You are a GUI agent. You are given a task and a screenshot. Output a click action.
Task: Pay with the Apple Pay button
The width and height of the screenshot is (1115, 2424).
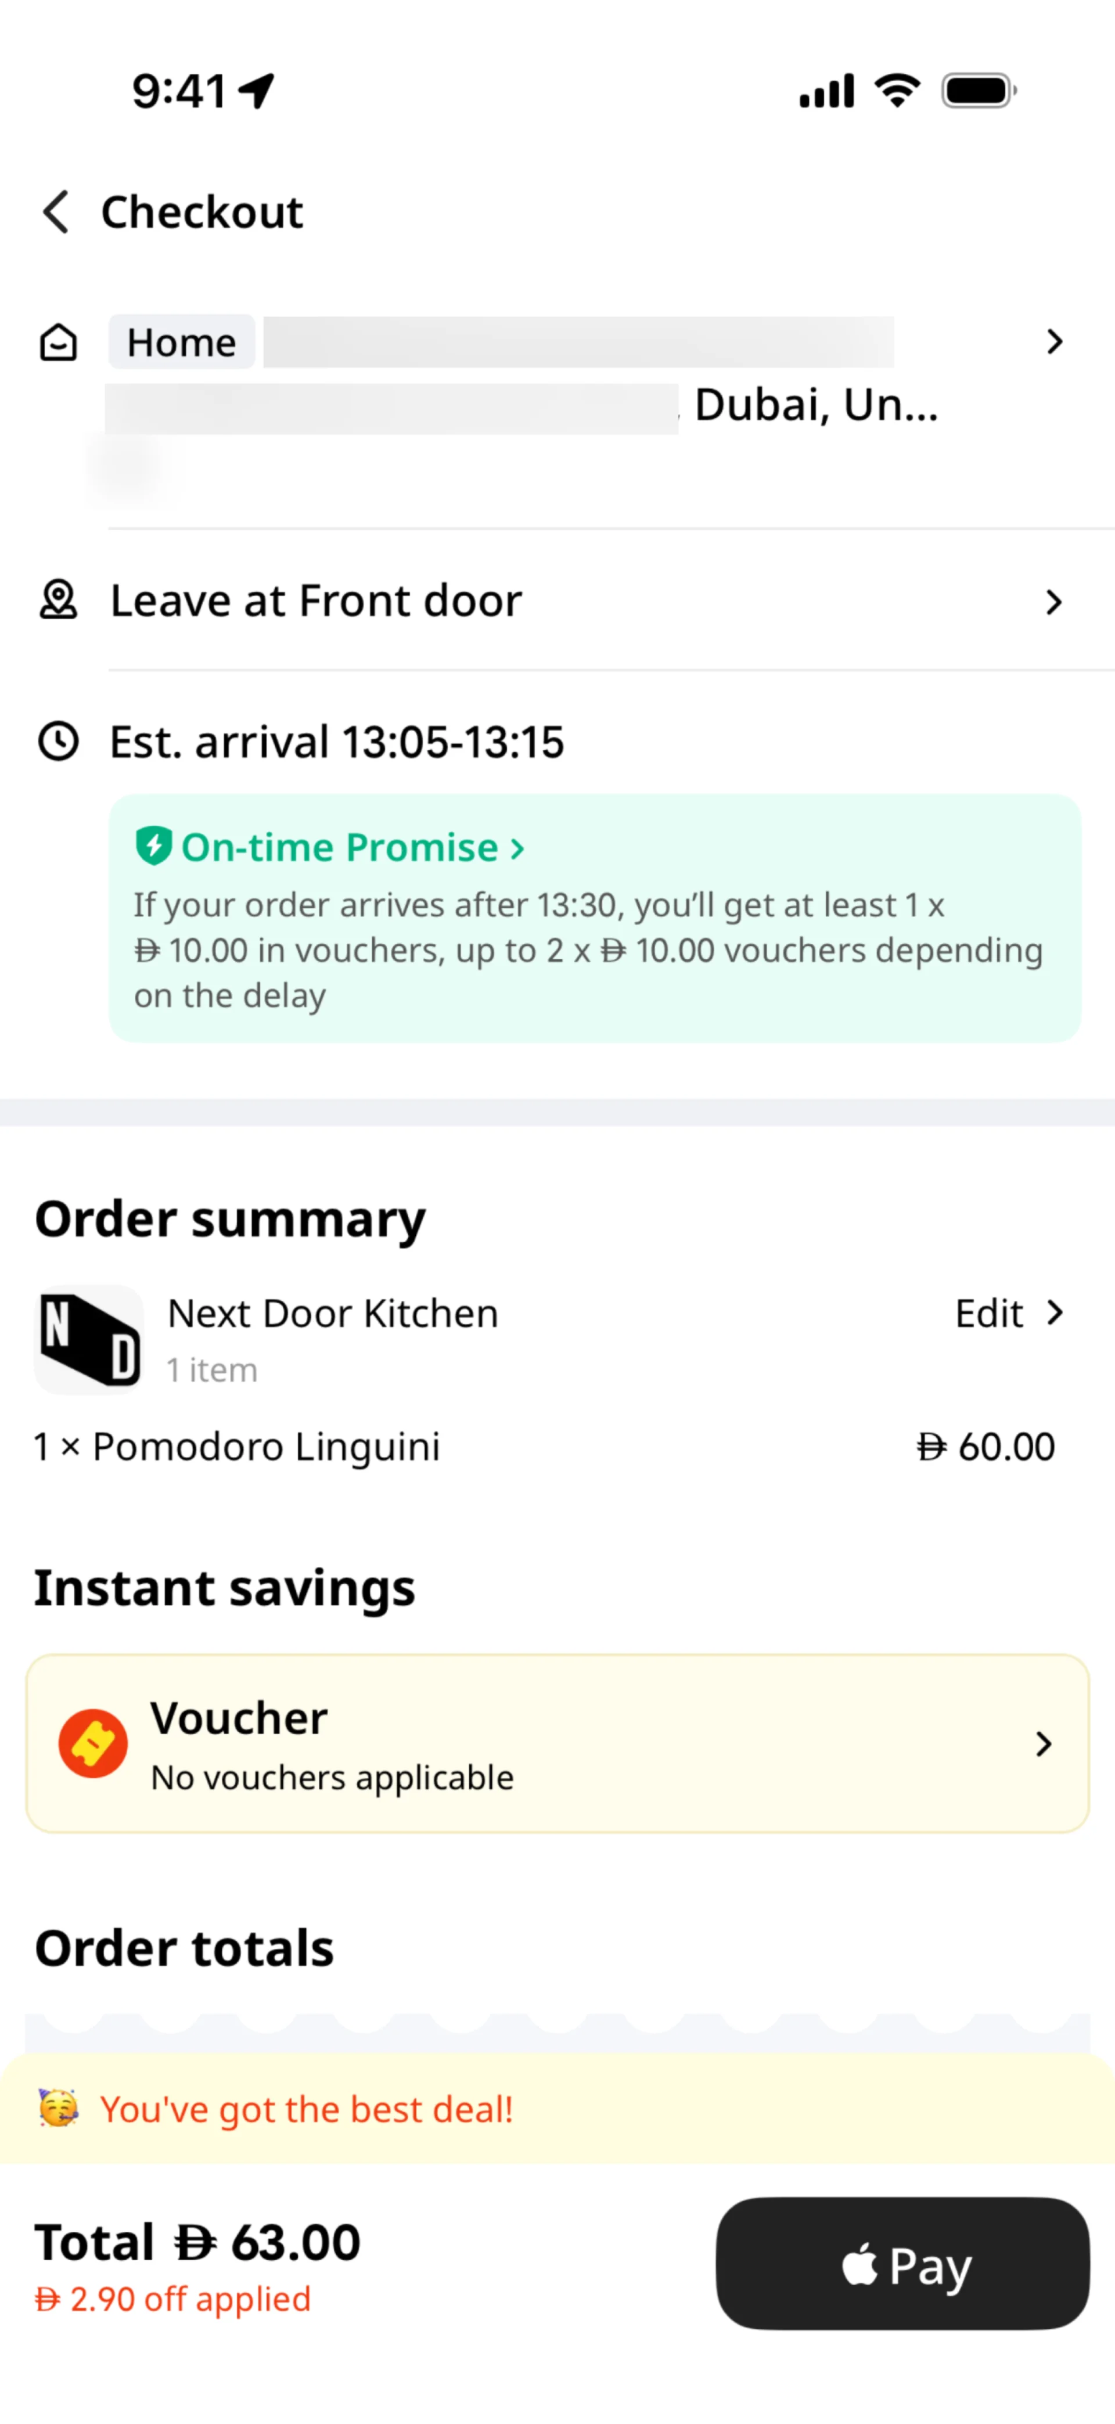click(x=902, y=2263)
